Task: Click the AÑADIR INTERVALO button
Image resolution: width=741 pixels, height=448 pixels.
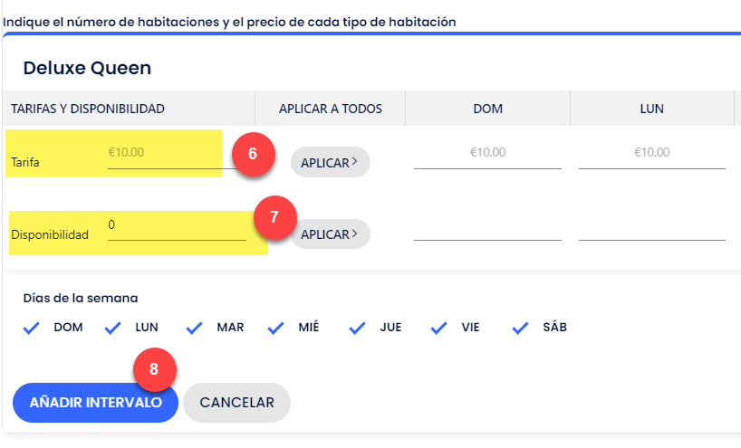Action: click(95, 403)
